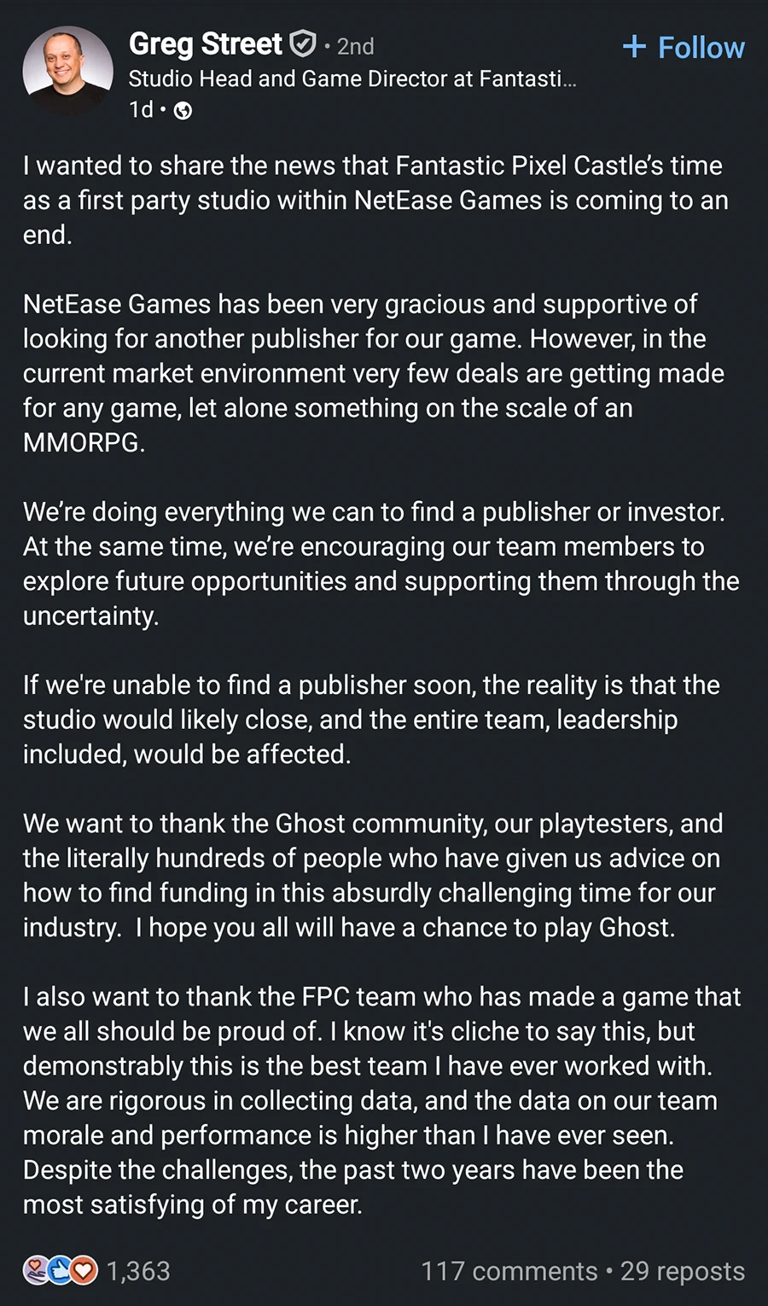Open Greg Street's profile photo
This screenshot has width=768, height=1306.
point(67,71)
